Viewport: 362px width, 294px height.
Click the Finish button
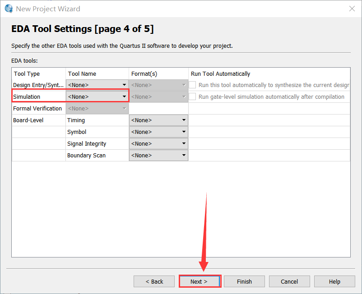pos(244,281)
